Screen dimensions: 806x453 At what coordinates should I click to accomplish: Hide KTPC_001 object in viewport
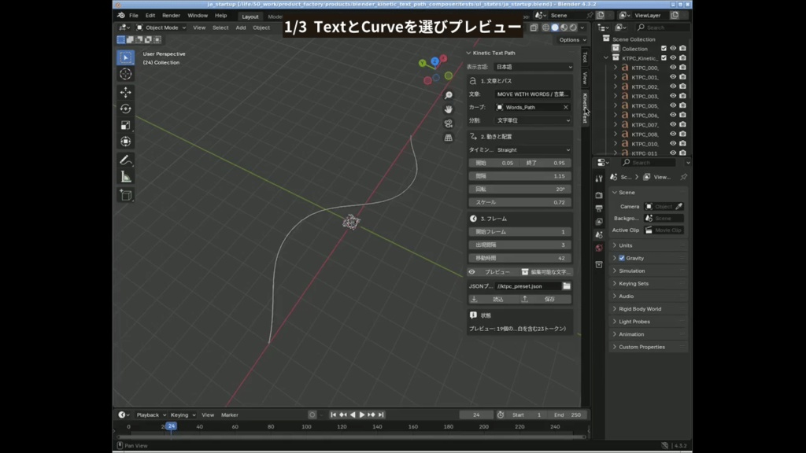click(673, 77)
